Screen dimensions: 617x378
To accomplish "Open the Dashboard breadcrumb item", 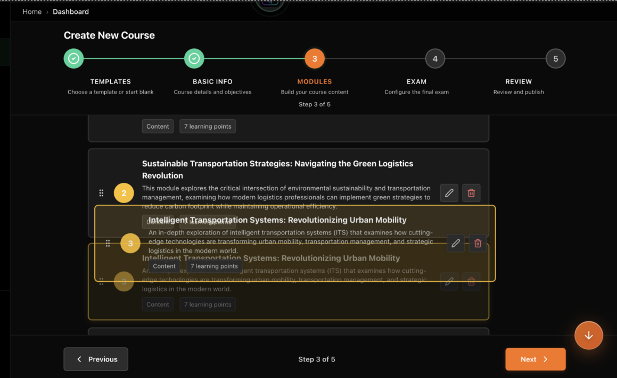I will tap(71, 11).
